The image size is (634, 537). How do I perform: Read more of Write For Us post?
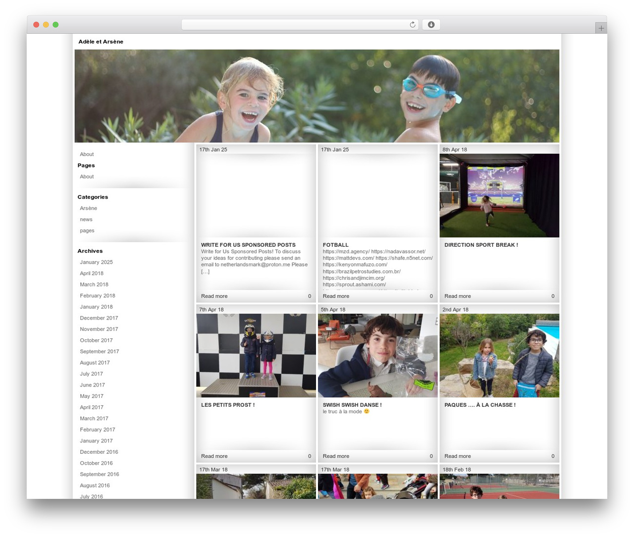pyautogui.click(x=214, y=296)
